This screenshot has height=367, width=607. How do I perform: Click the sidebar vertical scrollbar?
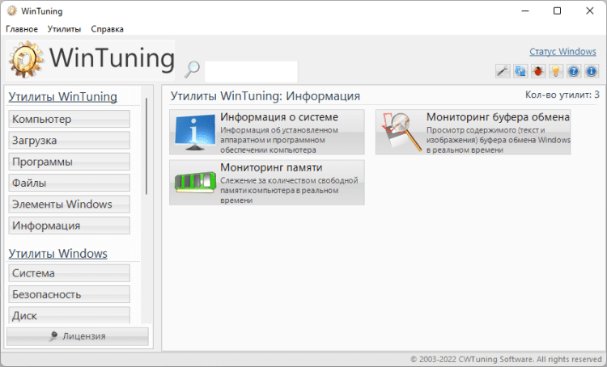[146, 146]
